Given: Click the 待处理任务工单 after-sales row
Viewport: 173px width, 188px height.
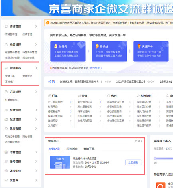Looking at the screenshot, I should [119, 121].
